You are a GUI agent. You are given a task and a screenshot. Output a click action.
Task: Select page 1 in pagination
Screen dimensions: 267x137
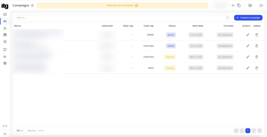tap(248, 131)
